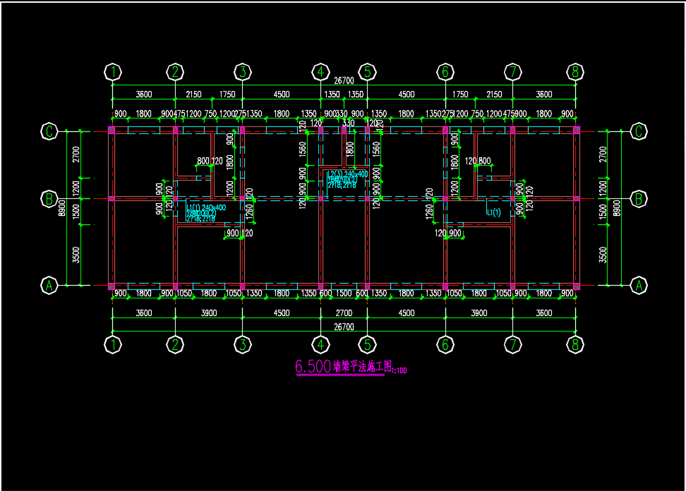Click grid bubble 2 in the bottom row
Viewport: 686px width, 491px height.
[x=175, y=345]
